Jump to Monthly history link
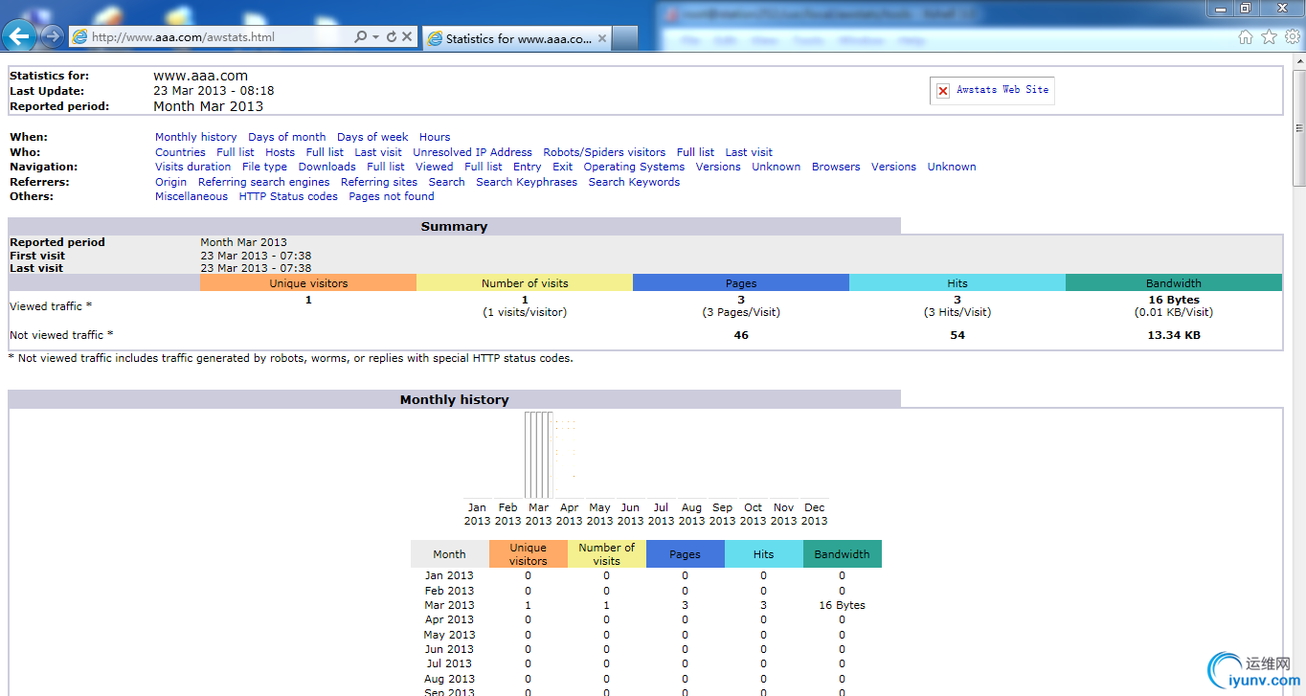Screen dimensions: 1306x696 coord(195,137)
